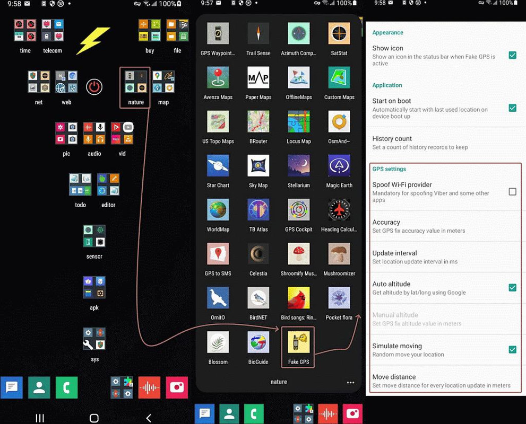Open recent apps navigation button
The image size is (526, 424).
40,418
